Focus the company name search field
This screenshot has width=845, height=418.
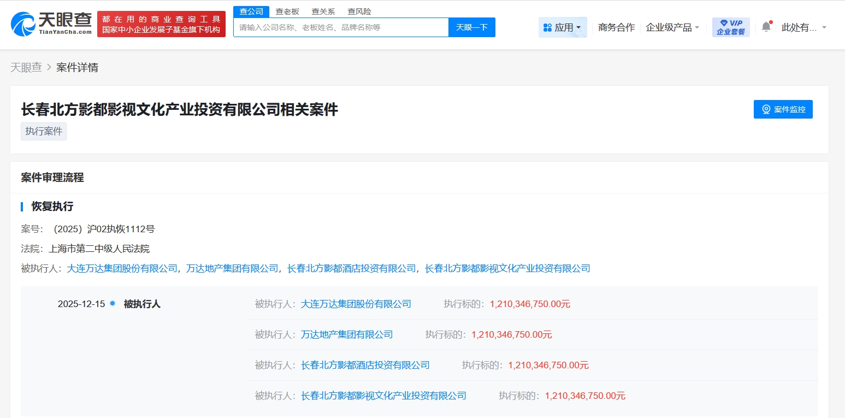[x=341, y=27]
